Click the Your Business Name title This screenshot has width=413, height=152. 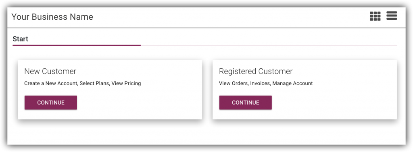pos(52,17)
